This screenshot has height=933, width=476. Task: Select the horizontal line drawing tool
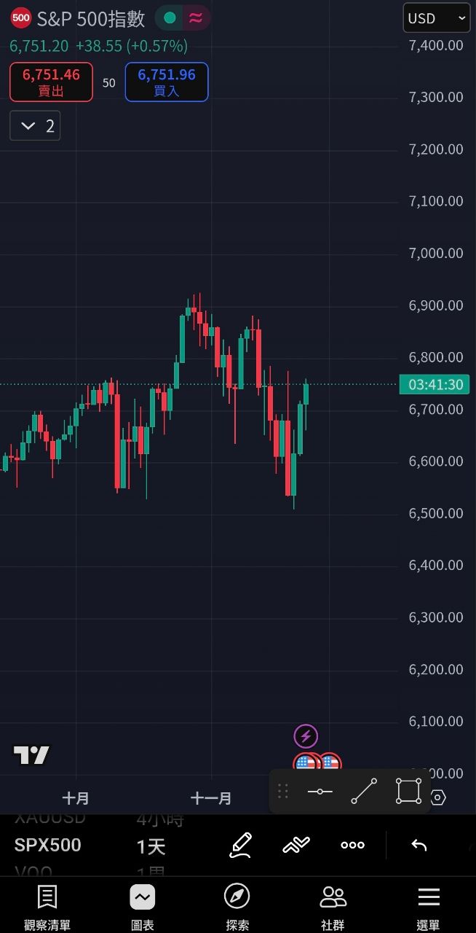320,792
